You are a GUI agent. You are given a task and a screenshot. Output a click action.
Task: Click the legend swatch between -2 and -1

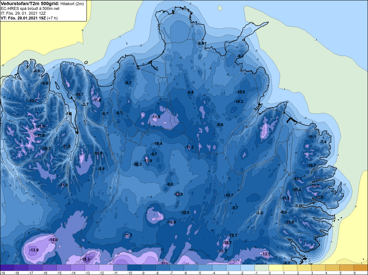point(248,268)
